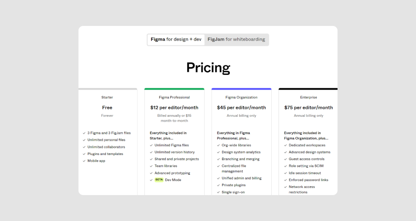Click 'Enforced password links' feature
This screenshot has width=416, height=221.
(309, 180)
